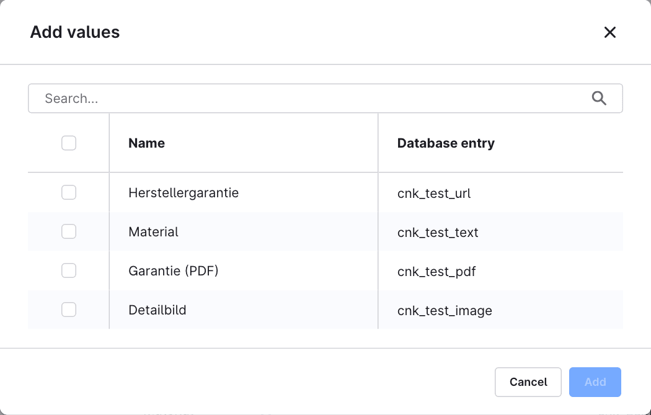The width and height of the screenshot is (651, 415).
Task: Click the cnk_test_text database entry
Action: click(438, 233)
